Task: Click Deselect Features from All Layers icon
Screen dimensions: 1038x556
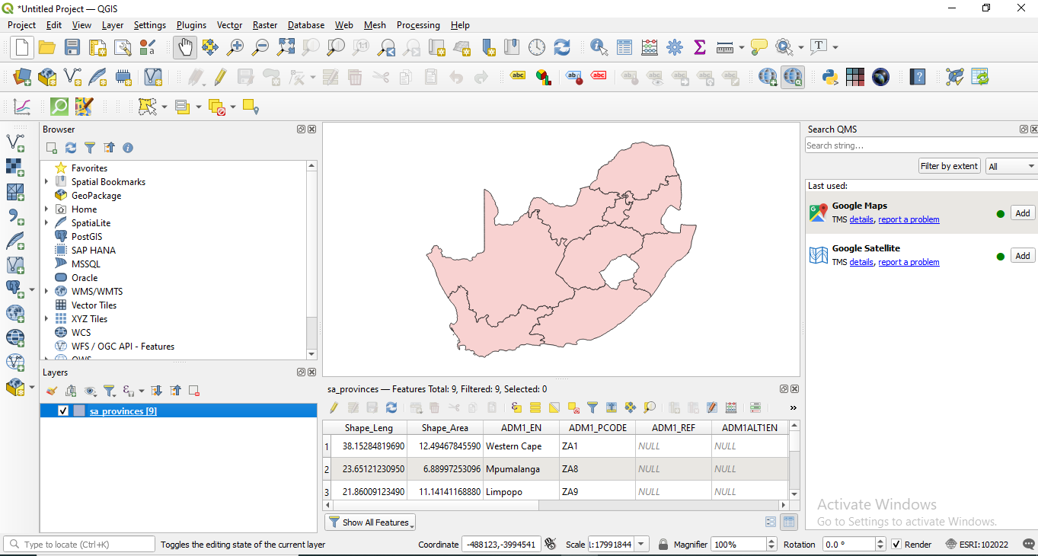Action: pyautogui.click(x=217, y=107)
